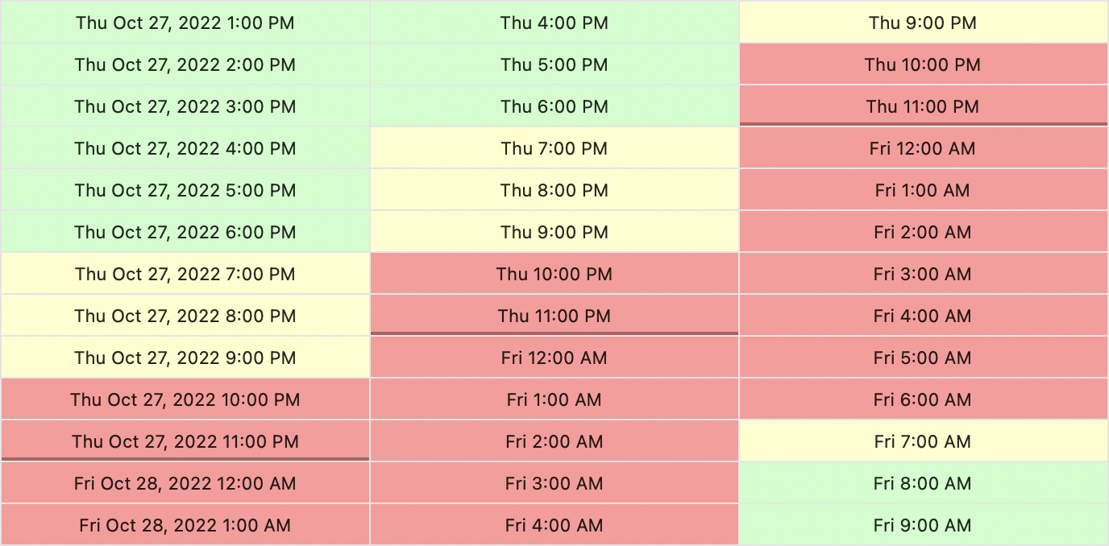
Task: Select middle column Thu 11:00 PM cell
Action: (554, 316)
